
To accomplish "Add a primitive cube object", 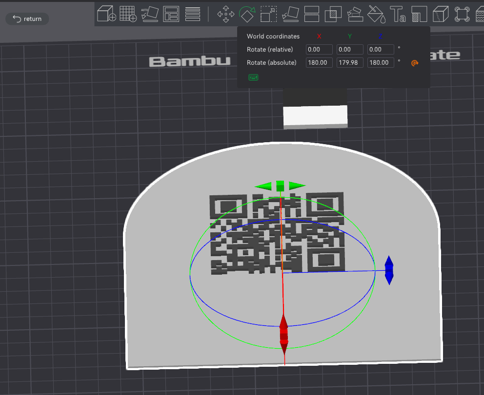I will [x=106, y=14].
